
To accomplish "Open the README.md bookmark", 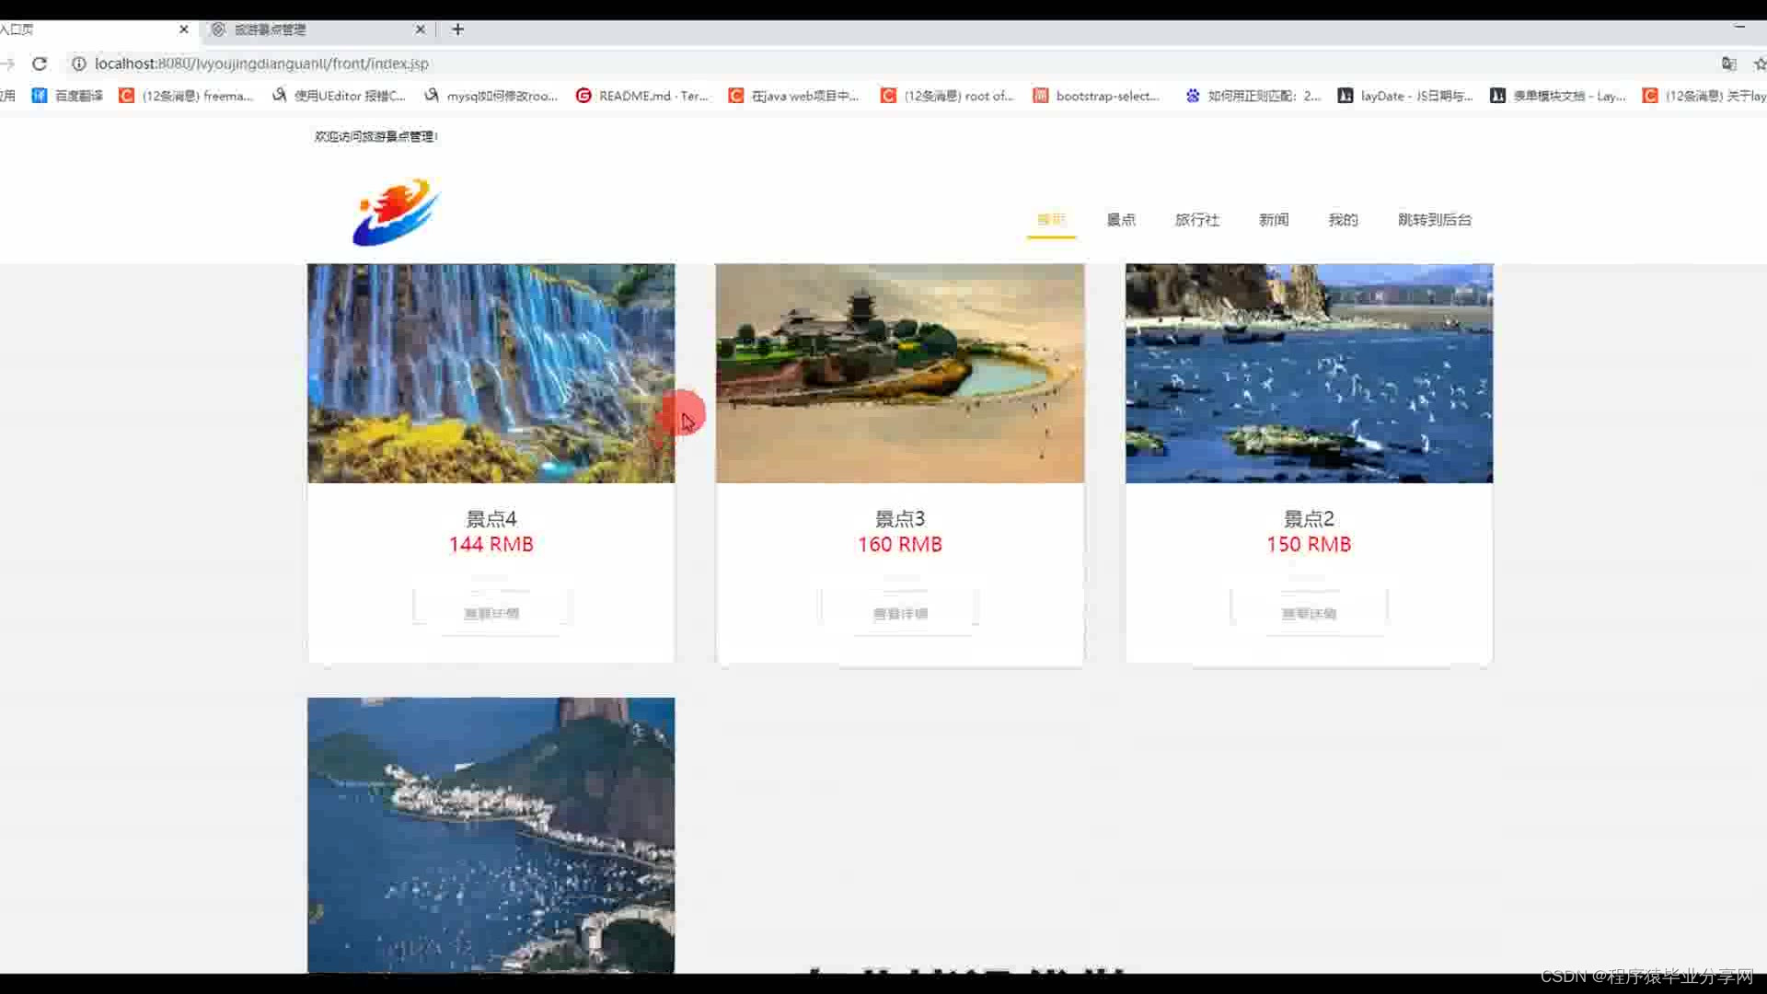I will click(x=642, y=96).
